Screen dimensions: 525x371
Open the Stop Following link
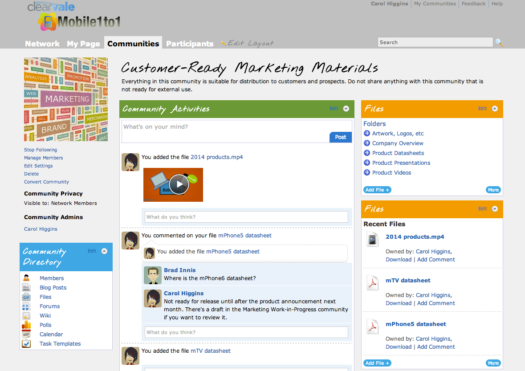[41, 150]
